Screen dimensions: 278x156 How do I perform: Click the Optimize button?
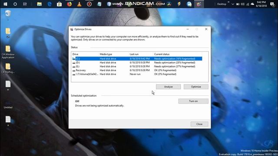pos(196,87)
